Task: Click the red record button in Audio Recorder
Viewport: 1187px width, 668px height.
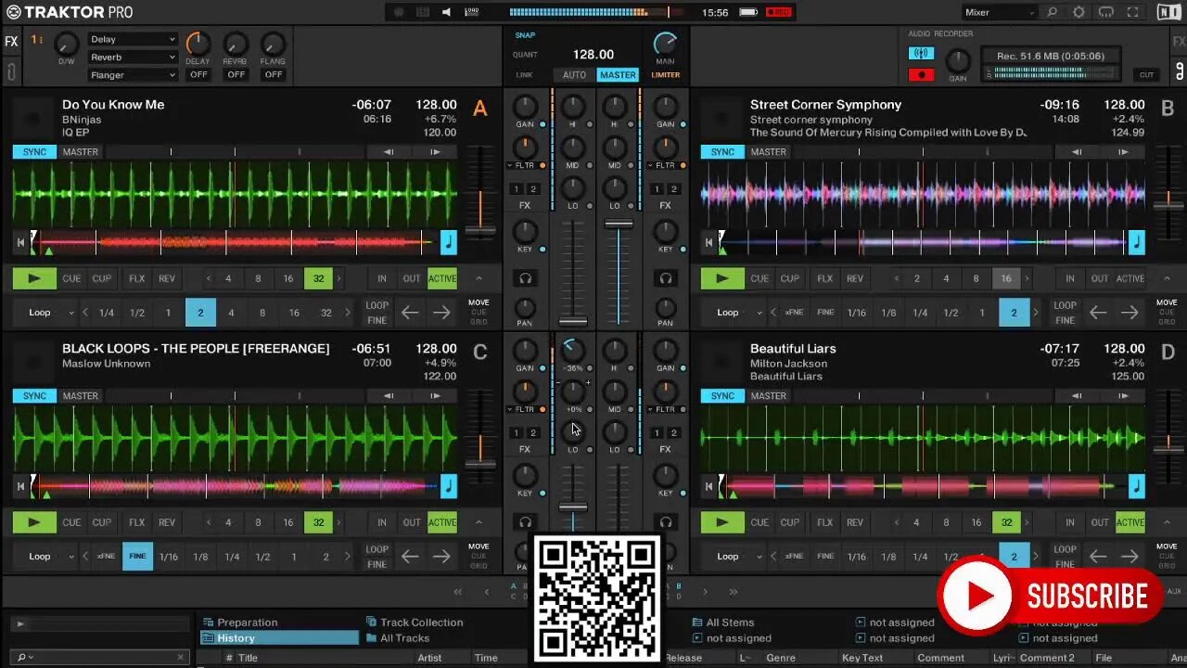Action: 921,74
